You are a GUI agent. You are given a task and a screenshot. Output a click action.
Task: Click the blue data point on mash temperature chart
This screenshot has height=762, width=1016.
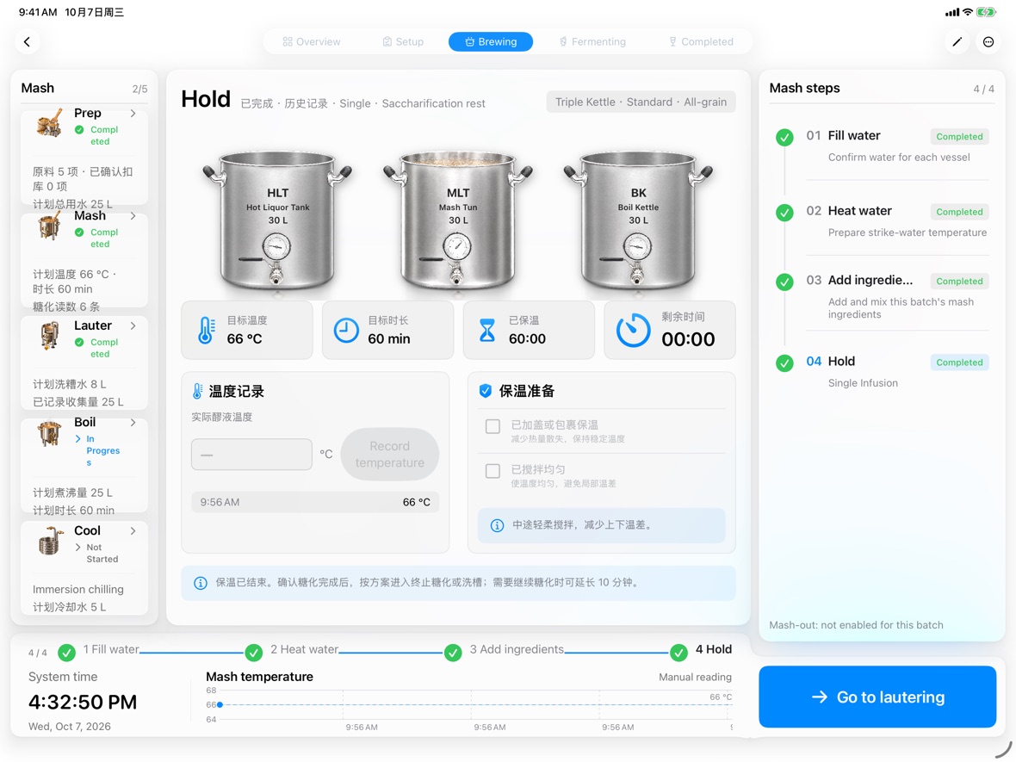(x=220, y=704)
